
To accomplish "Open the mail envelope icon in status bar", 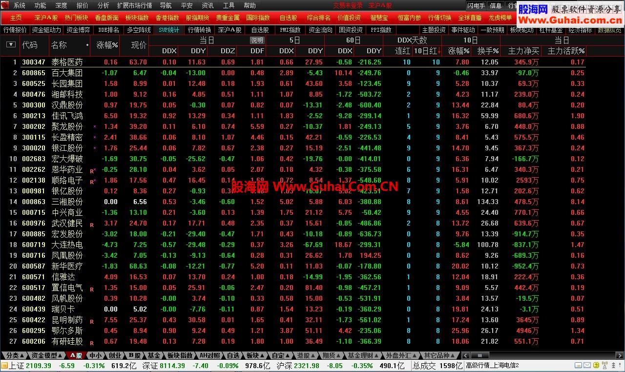I will click(x=587, y=365).
